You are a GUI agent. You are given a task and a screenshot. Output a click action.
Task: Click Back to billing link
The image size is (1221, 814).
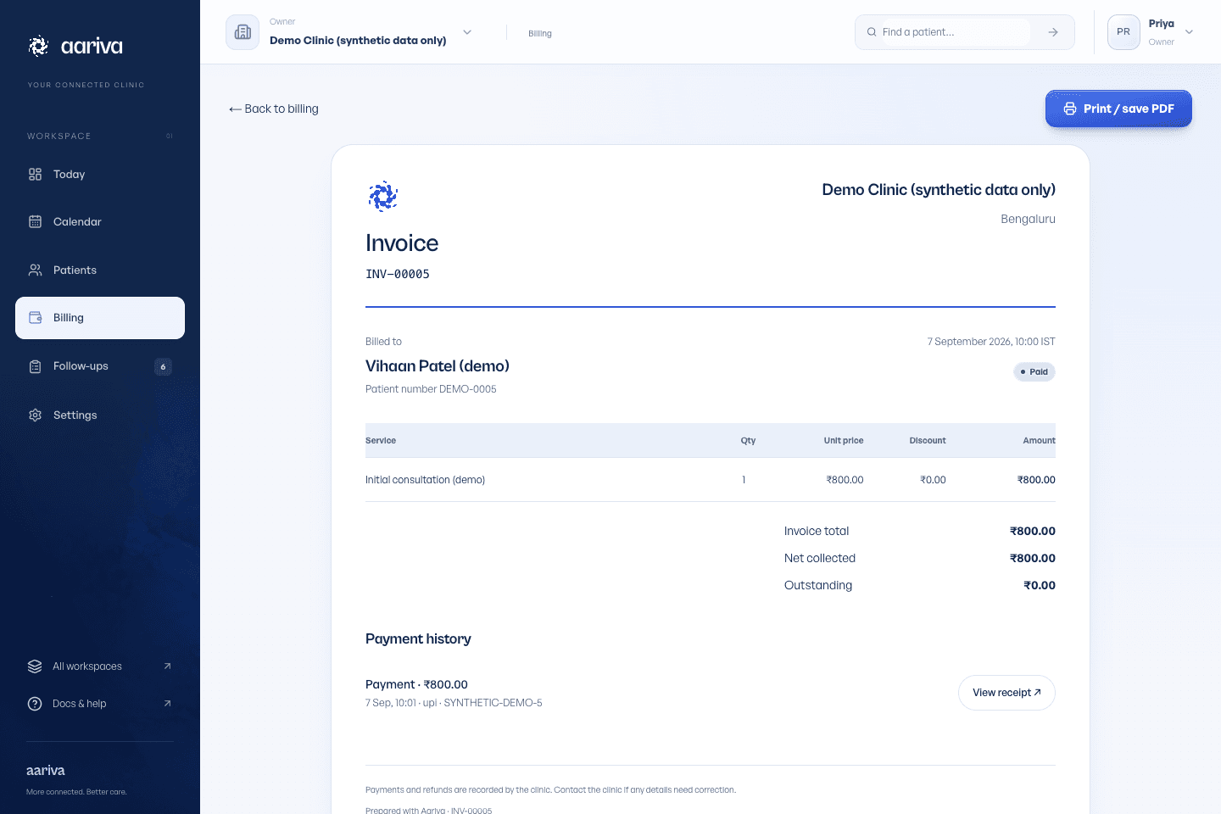tap(274, 109)
